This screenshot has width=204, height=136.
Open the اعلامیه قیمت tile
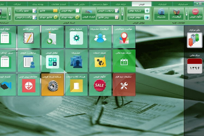[53, 37]
